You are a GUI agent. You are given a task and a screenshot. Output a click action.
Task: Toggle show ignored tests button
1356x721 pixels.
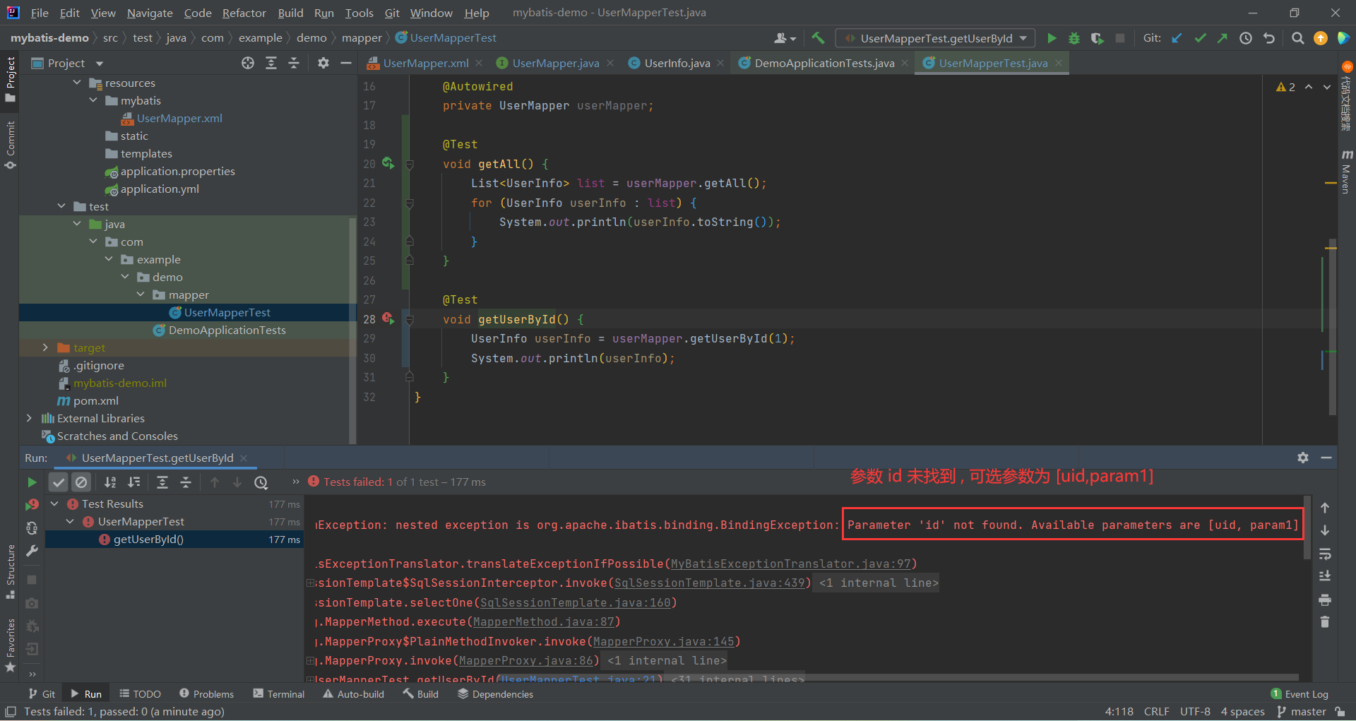(82, 482)
